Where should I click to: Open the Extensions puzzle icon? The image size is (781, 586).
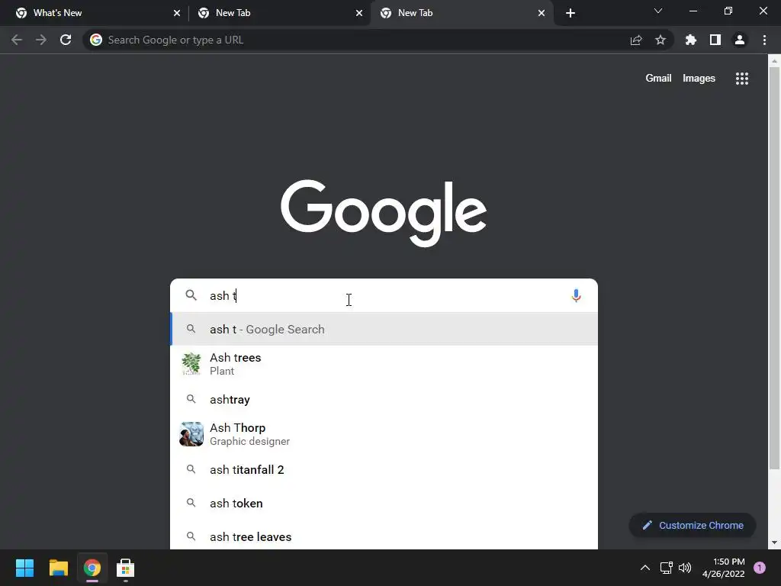pyautogui.click(x=691, y=40)
